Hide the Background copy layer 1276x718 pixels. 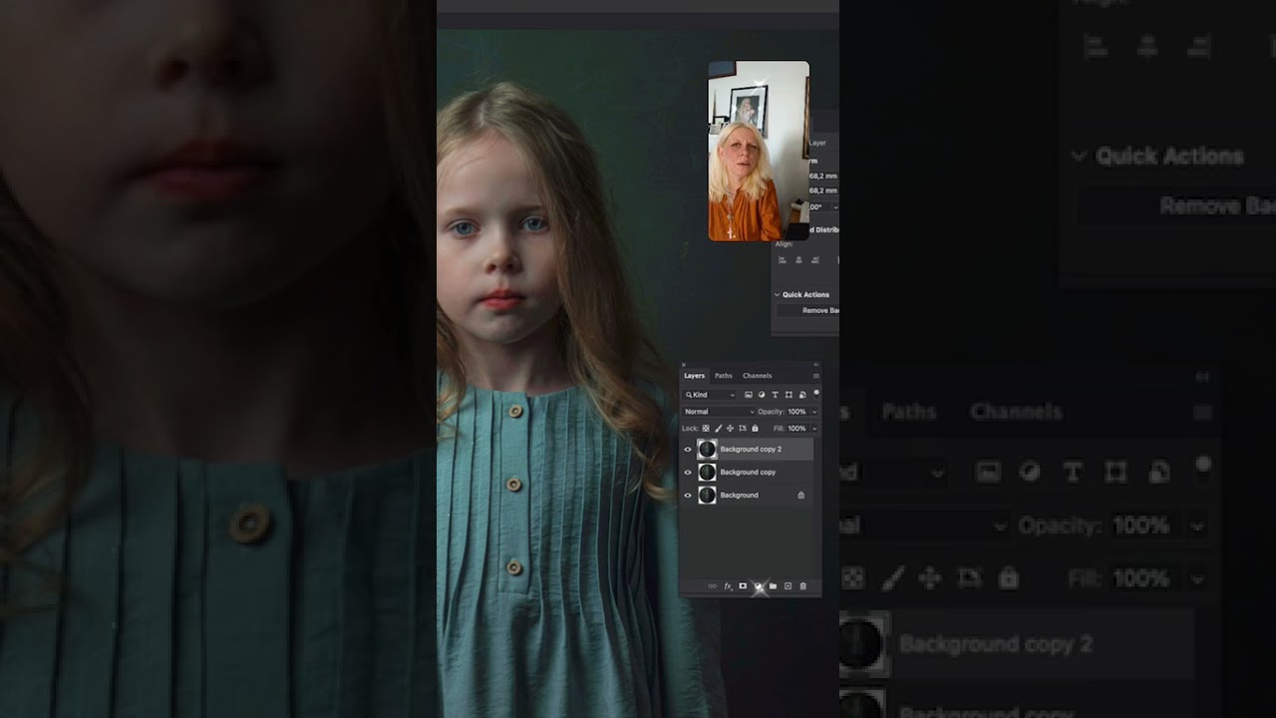click(x=688, y=473)
